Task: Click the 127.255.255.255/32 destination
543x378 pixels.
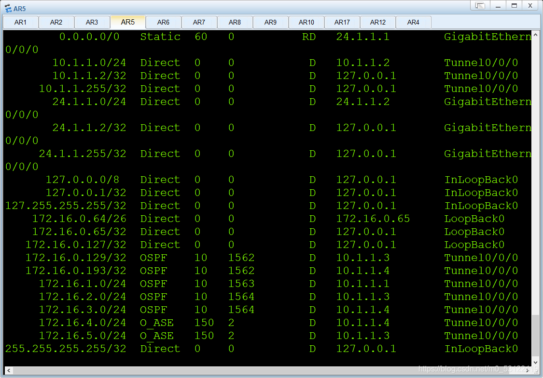Action: pos(66,206)
